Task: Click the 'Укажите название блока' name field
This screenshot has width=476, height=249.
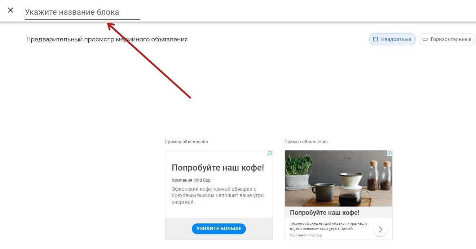Action: (x=82, y=12)
